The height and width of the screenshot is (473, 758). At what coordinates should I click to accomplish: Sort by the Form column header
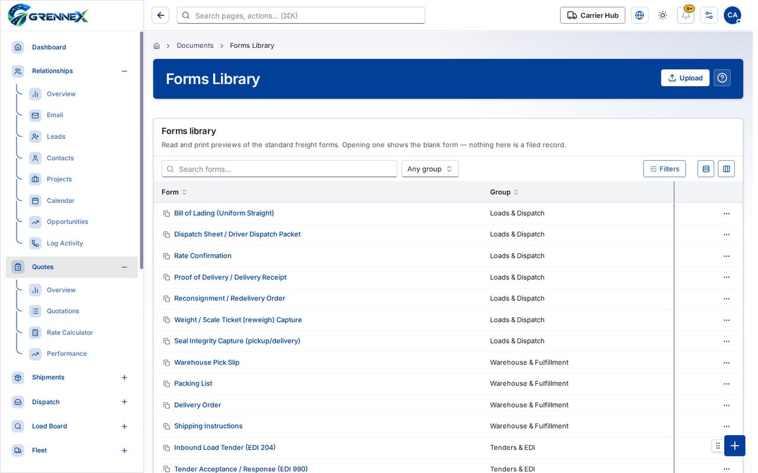tap(174, 192)
